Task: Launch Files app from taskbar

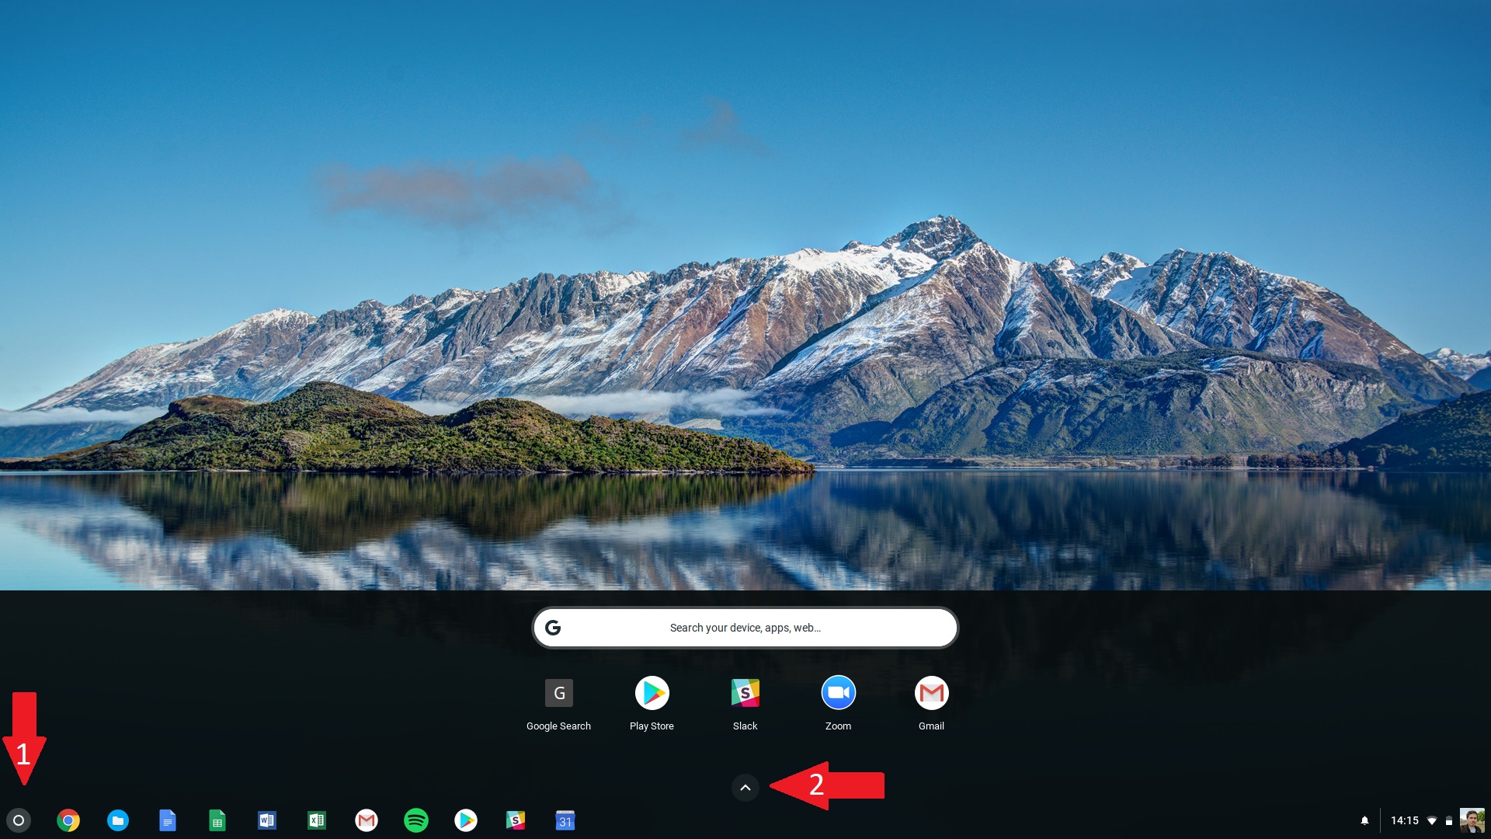Action: coord(118,820)
